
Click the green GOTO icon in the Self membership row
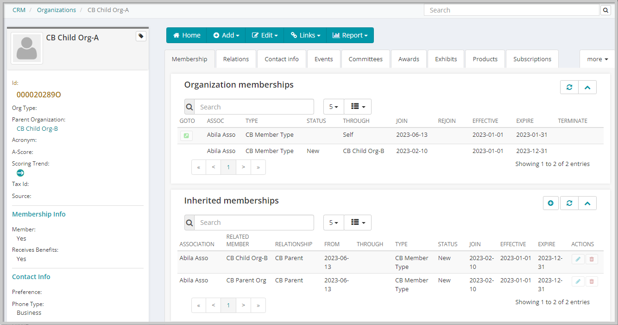pyautogui.click(x=186, y=136)
